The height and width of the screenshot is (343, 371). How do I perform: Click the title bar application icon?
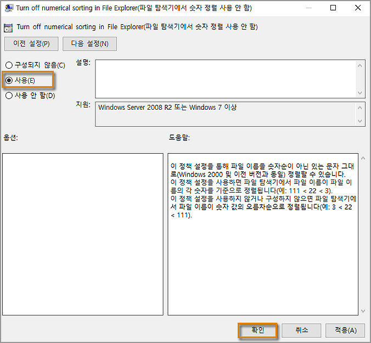(9, 8)
